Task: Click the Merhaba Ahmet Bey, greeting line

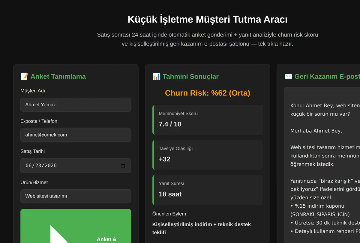Action: [x=316, y=131]
